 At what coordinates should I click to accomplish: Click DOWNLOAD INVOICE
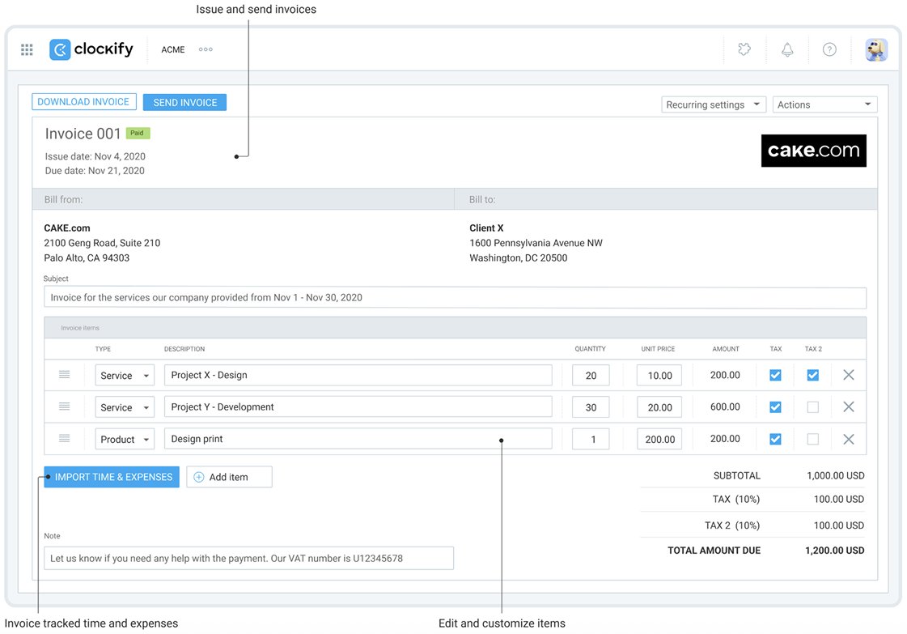(x=83, y=101)
